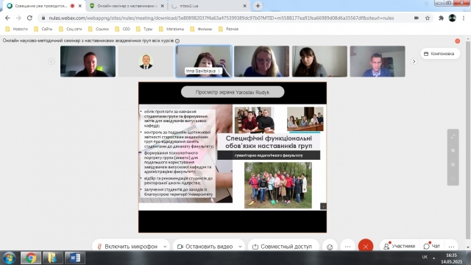This screenshot has width=471, height=265.
Task: Open Word from the taskbar
Action: coord(74,258)
